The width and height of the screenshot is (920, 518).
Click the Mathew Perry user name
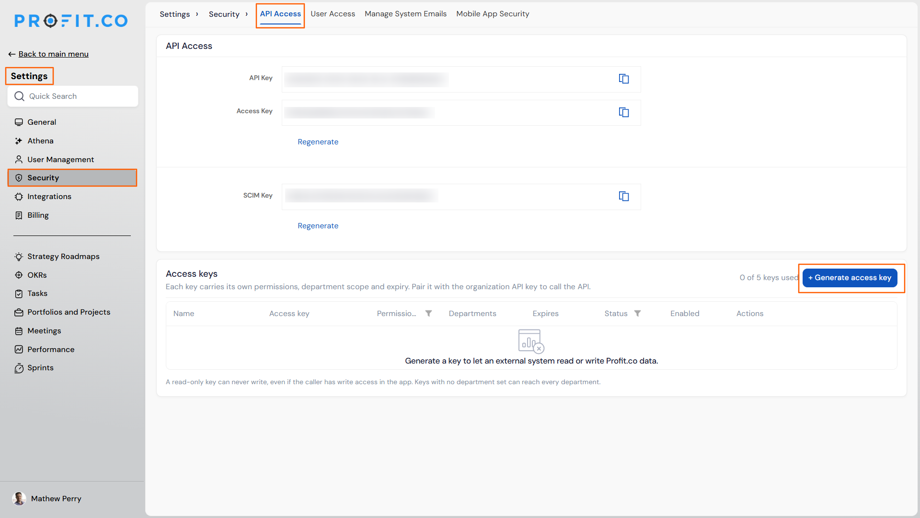pyautogui.click(x=56, y=499)
